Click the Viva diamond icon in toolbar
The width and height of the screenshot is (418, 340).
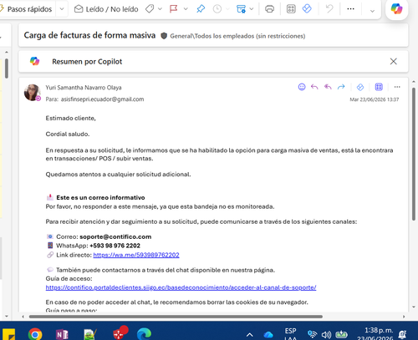(x=307, y=9)
